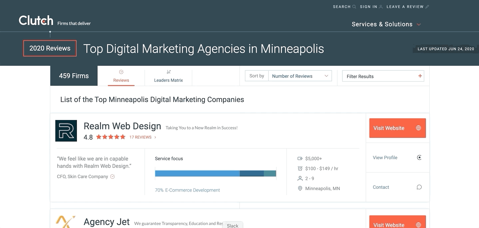Open the Agency Jet logo thumbnail
479x228 pixels.
coord(65,222)
